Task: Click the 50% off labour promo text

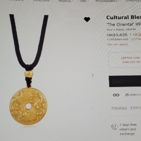Action: (x=117, y=44)
